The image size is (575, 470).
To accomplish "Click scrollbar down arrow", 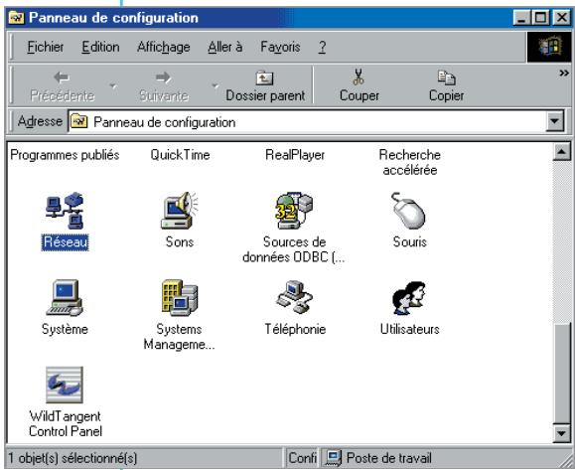I will [x=561, y=433].
